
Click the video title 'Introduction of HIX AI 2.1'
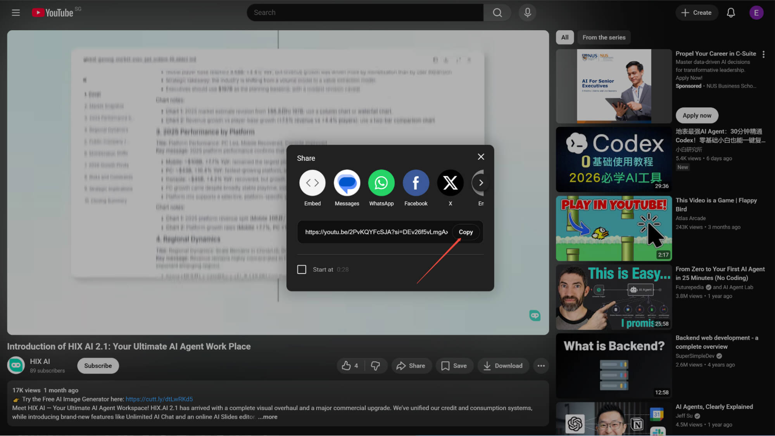129,347
